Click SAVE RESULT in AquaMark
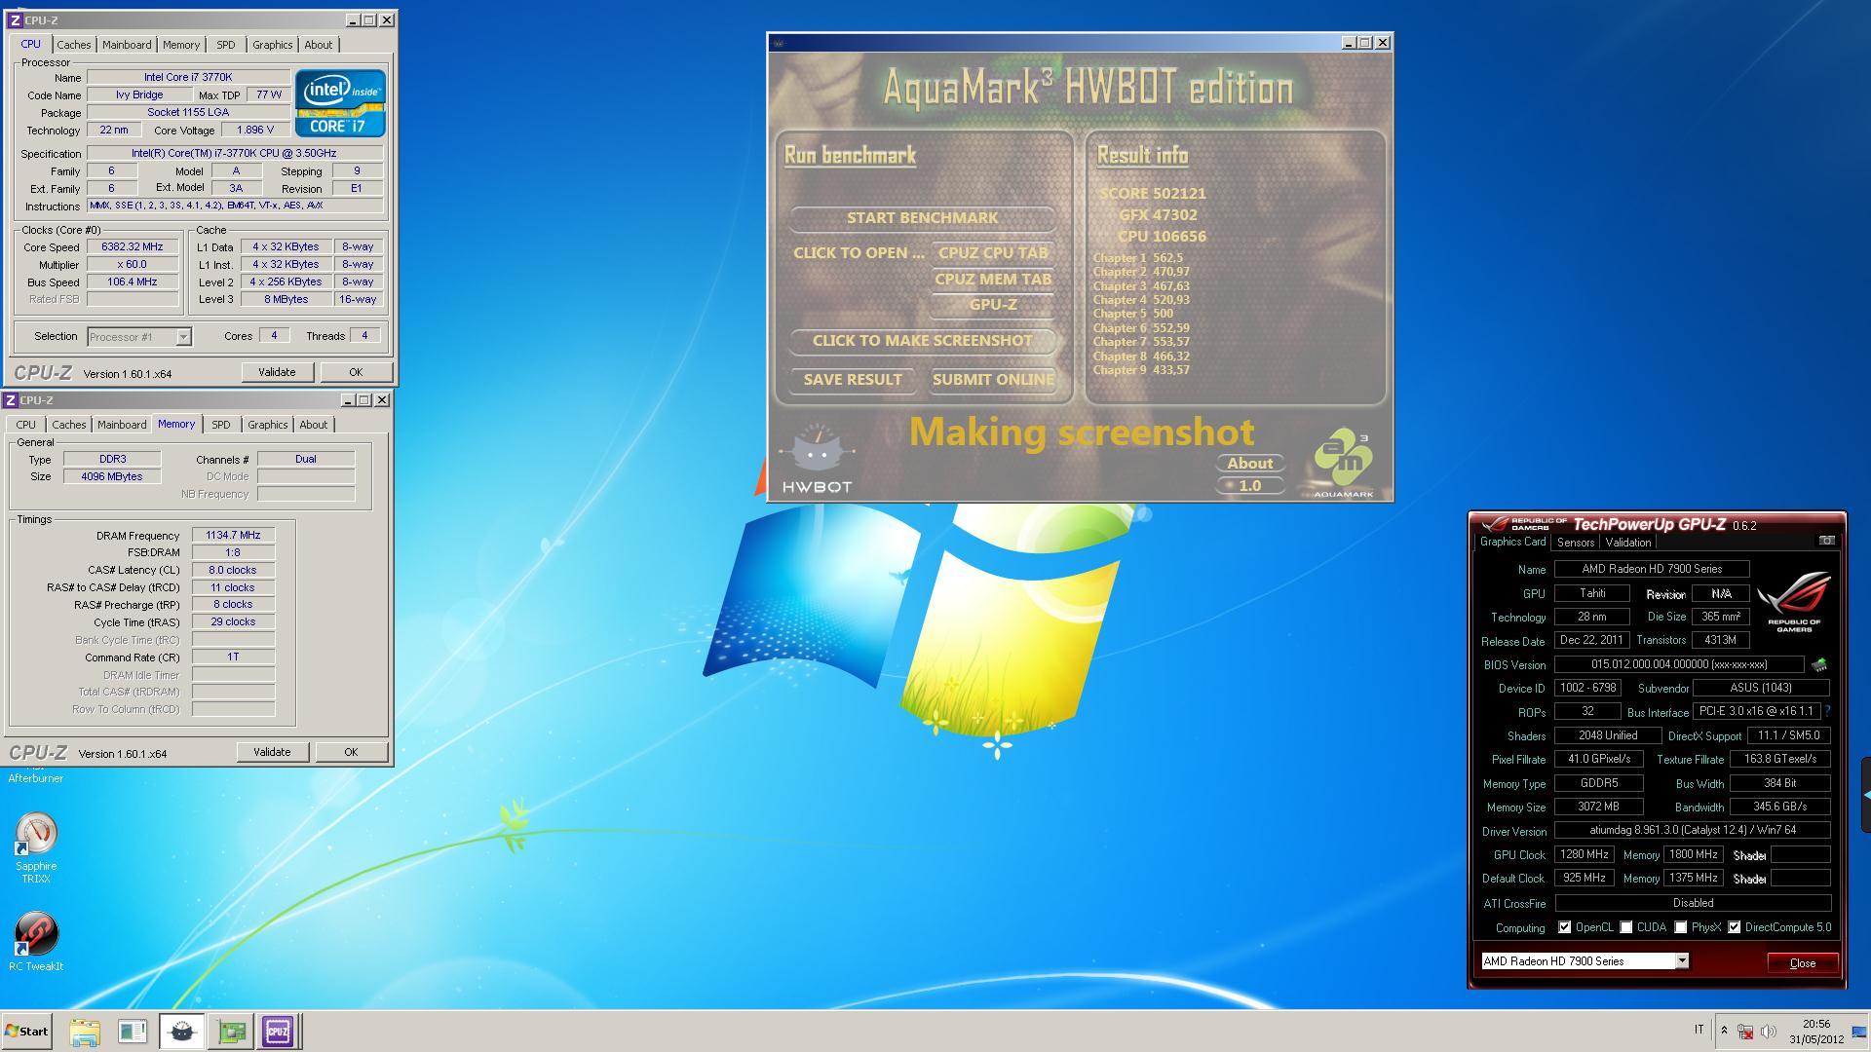This screenshot has height=1052, width=1871. (853, 380)
